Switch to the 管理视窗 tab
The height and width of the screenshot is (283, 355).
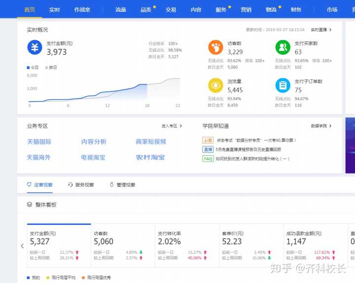click(122, 185)
